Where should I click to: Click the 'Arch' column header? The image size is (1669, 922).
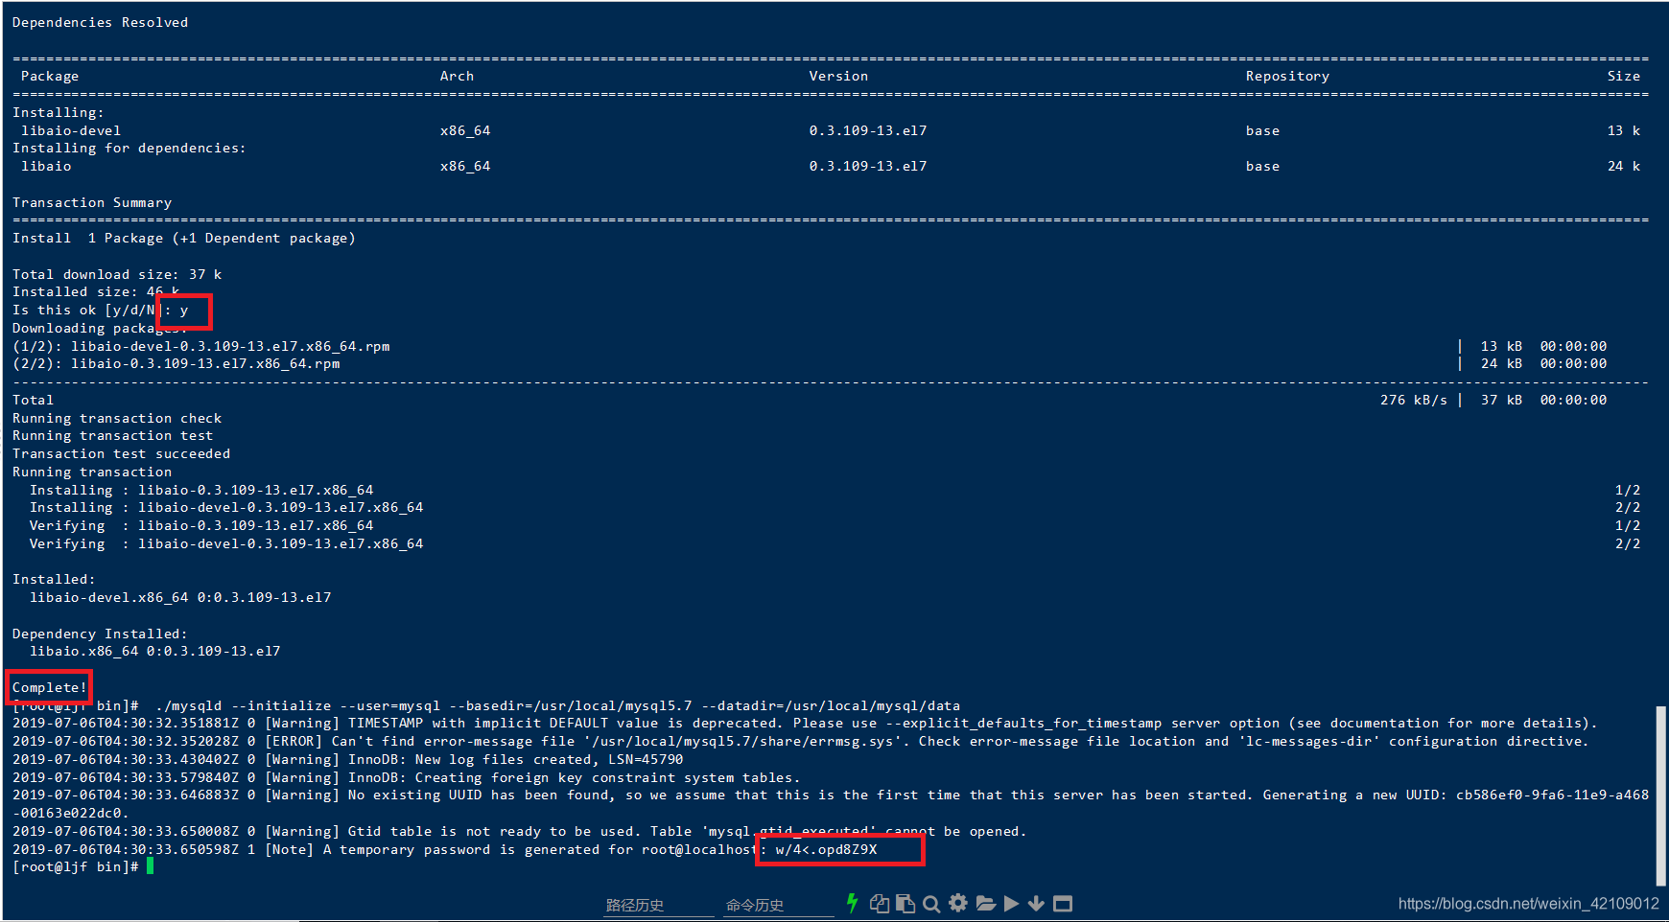457,76
